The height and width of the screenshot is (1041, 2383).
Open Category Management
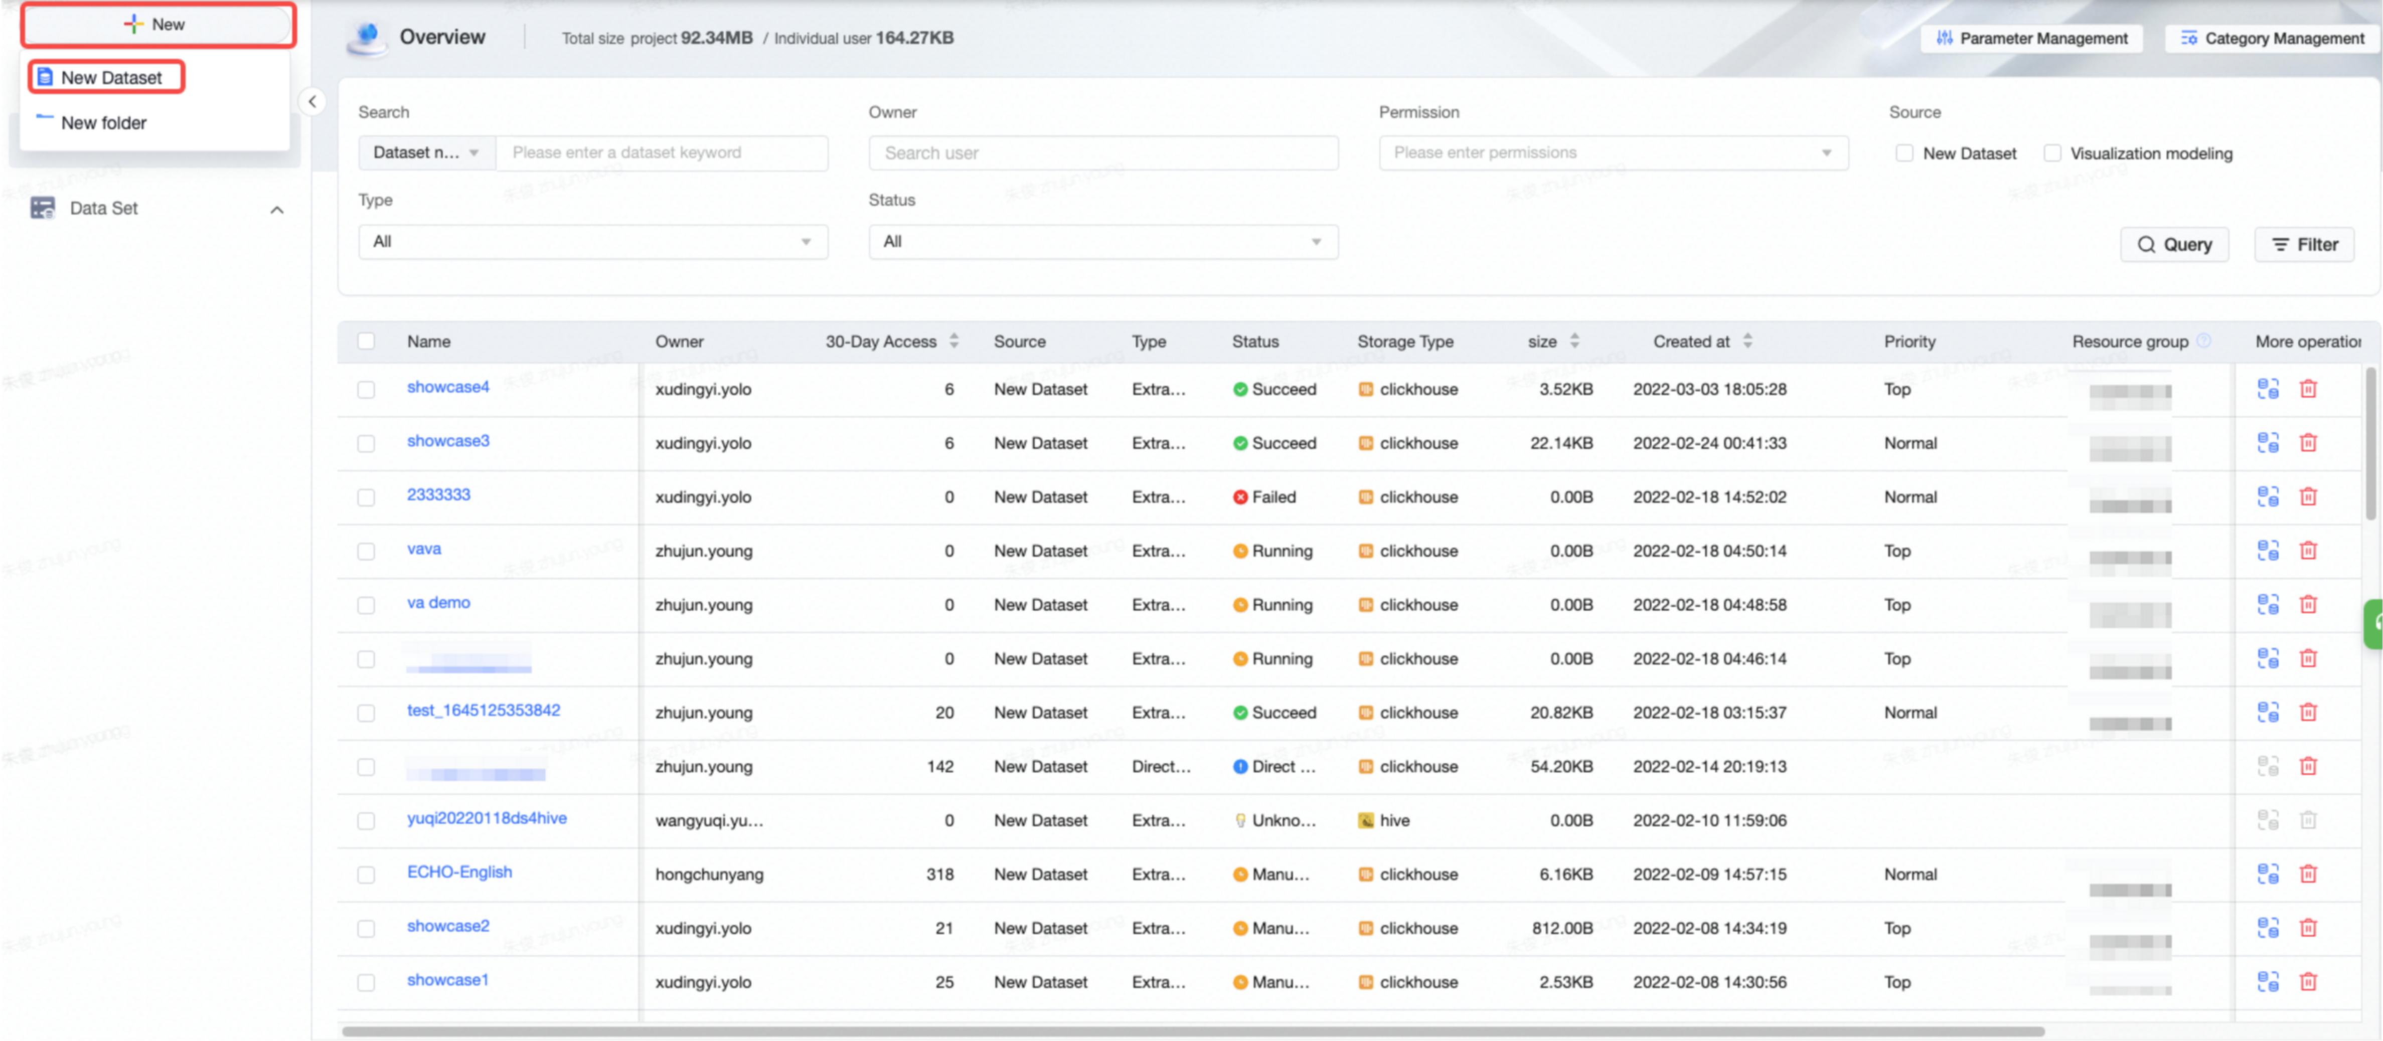[2271, 38]
